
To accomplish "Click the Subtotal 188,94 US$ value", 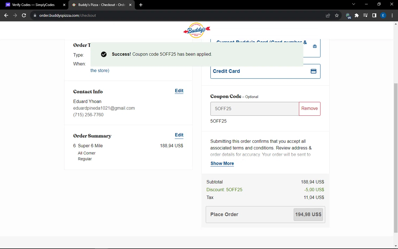I will [313, 182].
